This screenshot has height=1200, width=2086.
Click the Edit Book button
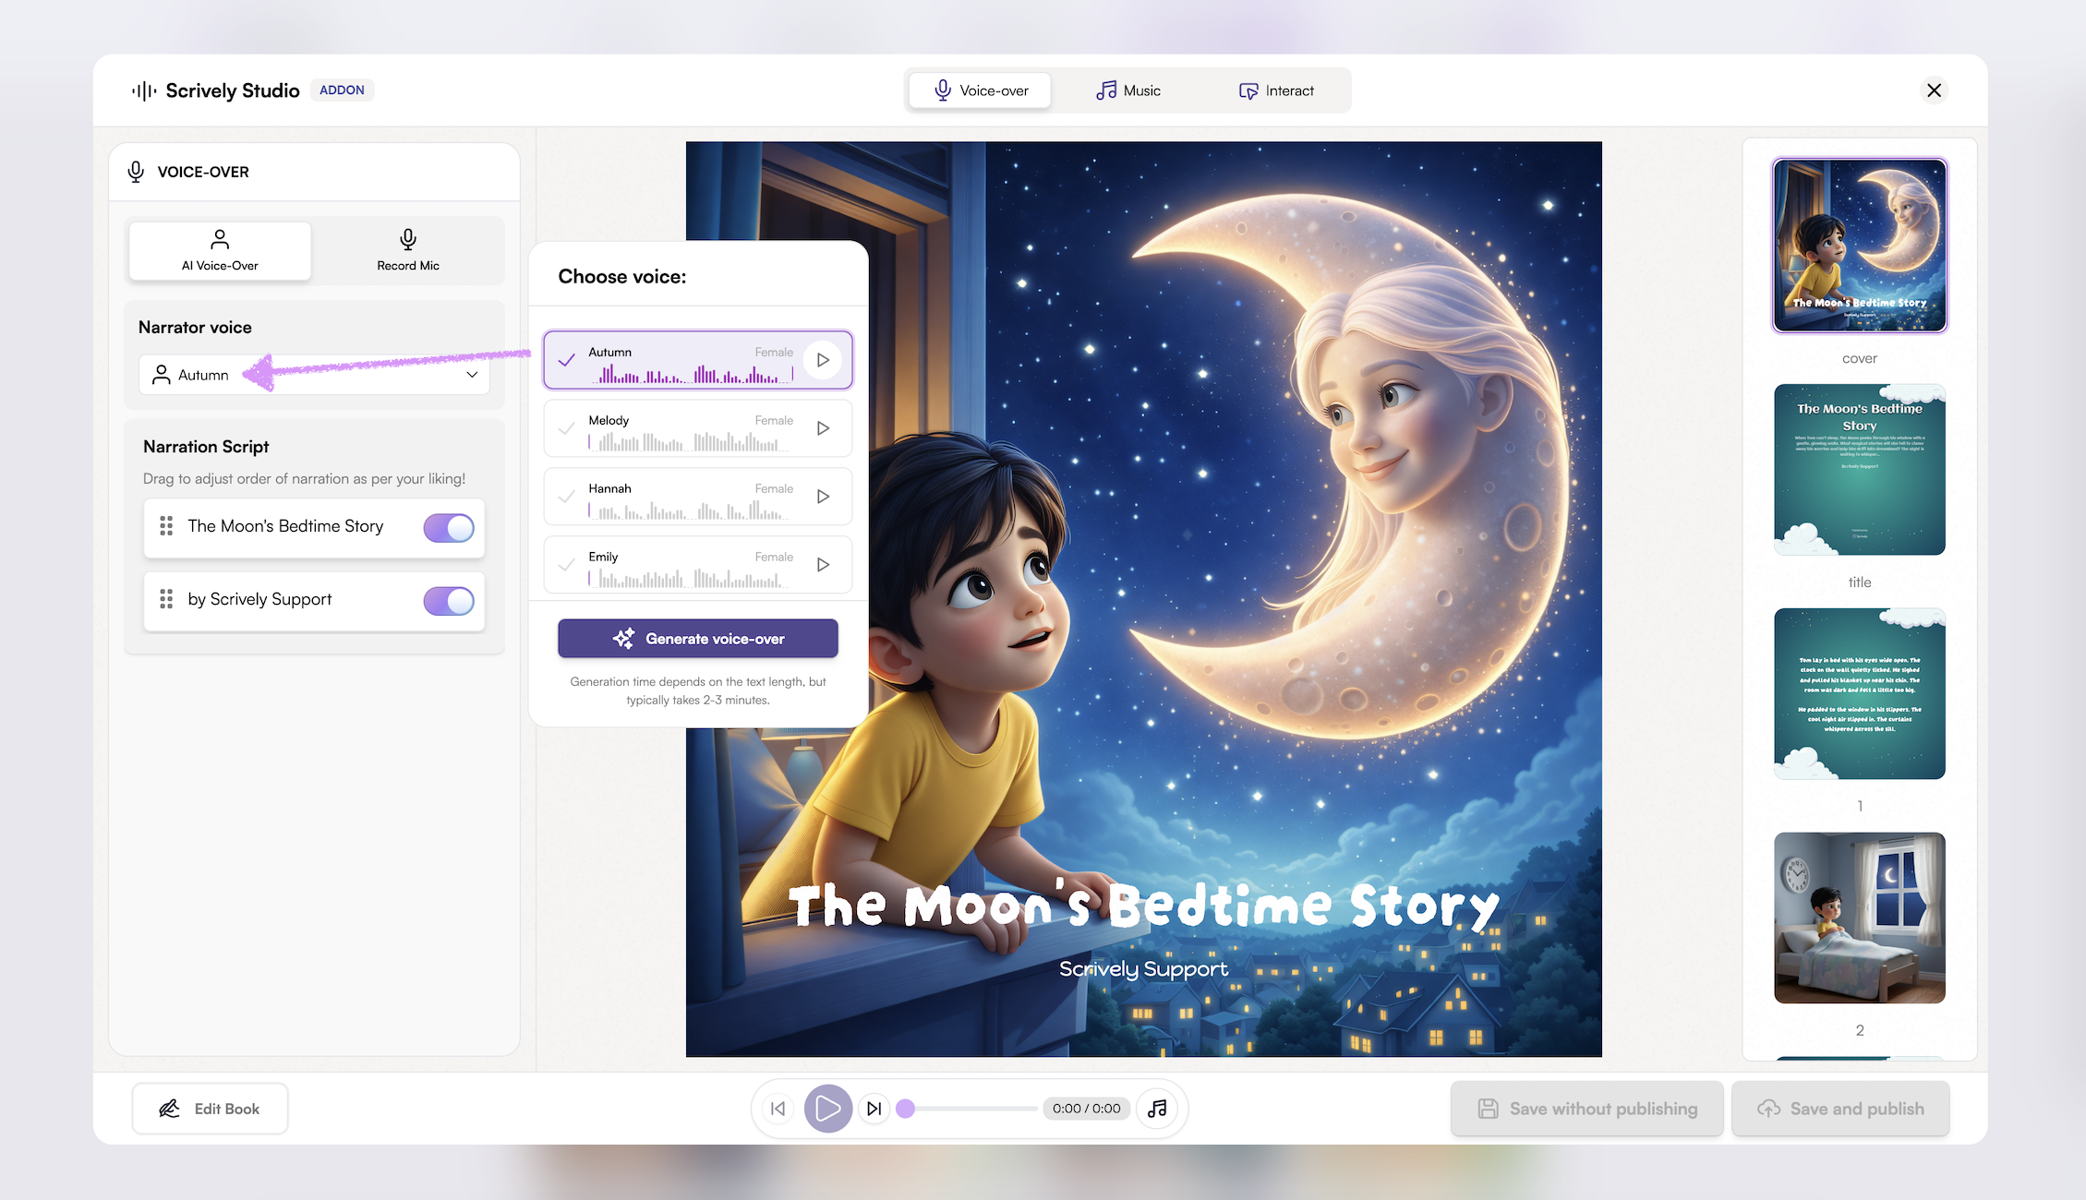tap(210, 1109)
